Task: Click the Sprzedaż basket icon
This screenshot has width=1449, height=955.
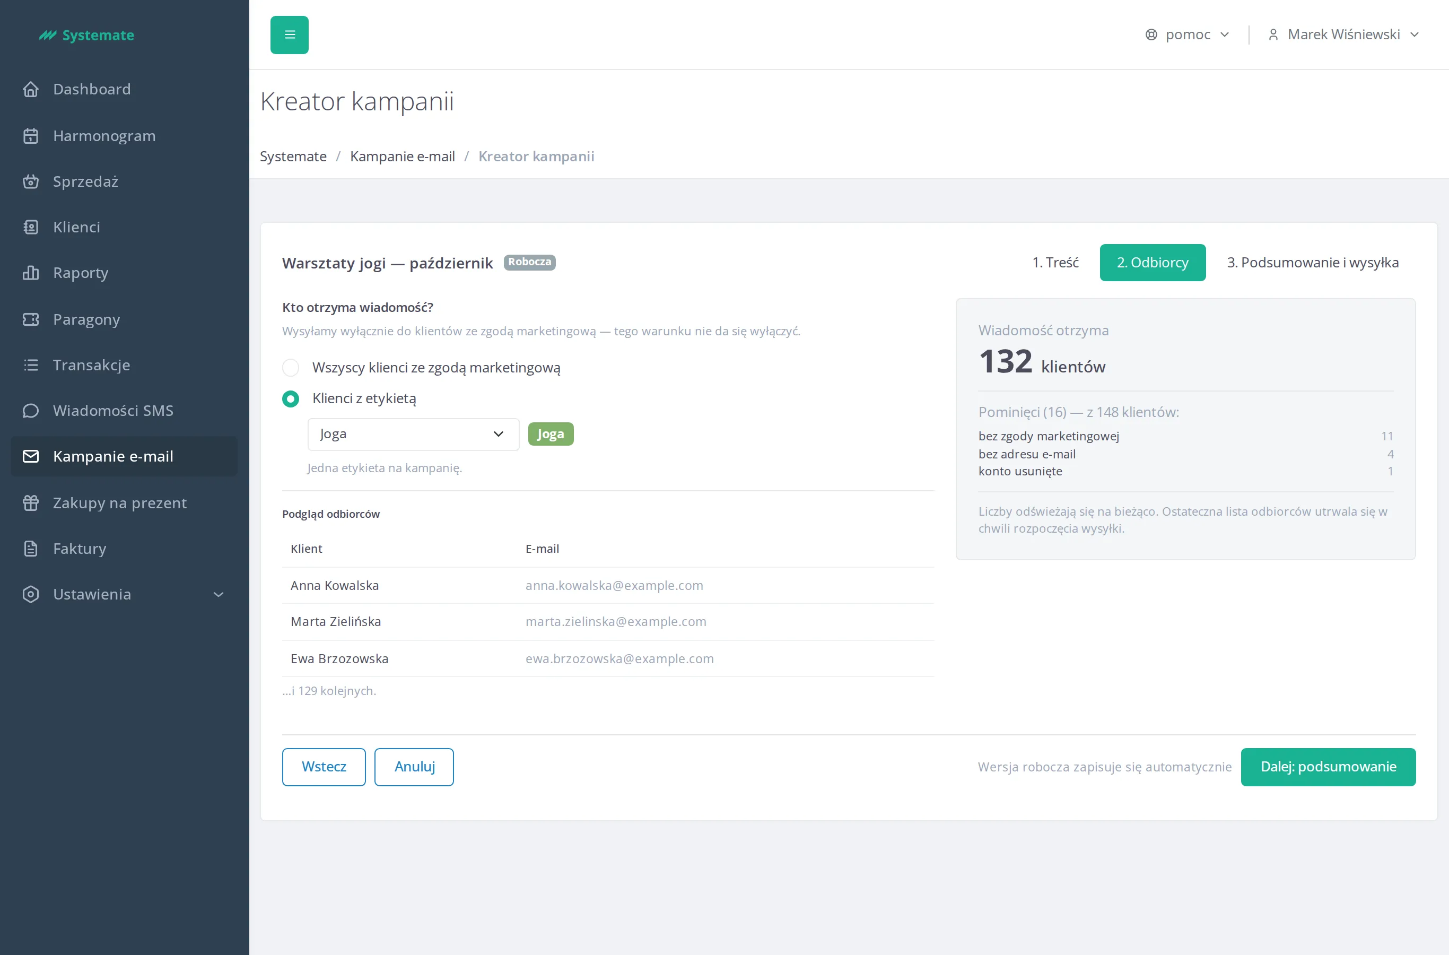Action: click(x=30, y=181)
